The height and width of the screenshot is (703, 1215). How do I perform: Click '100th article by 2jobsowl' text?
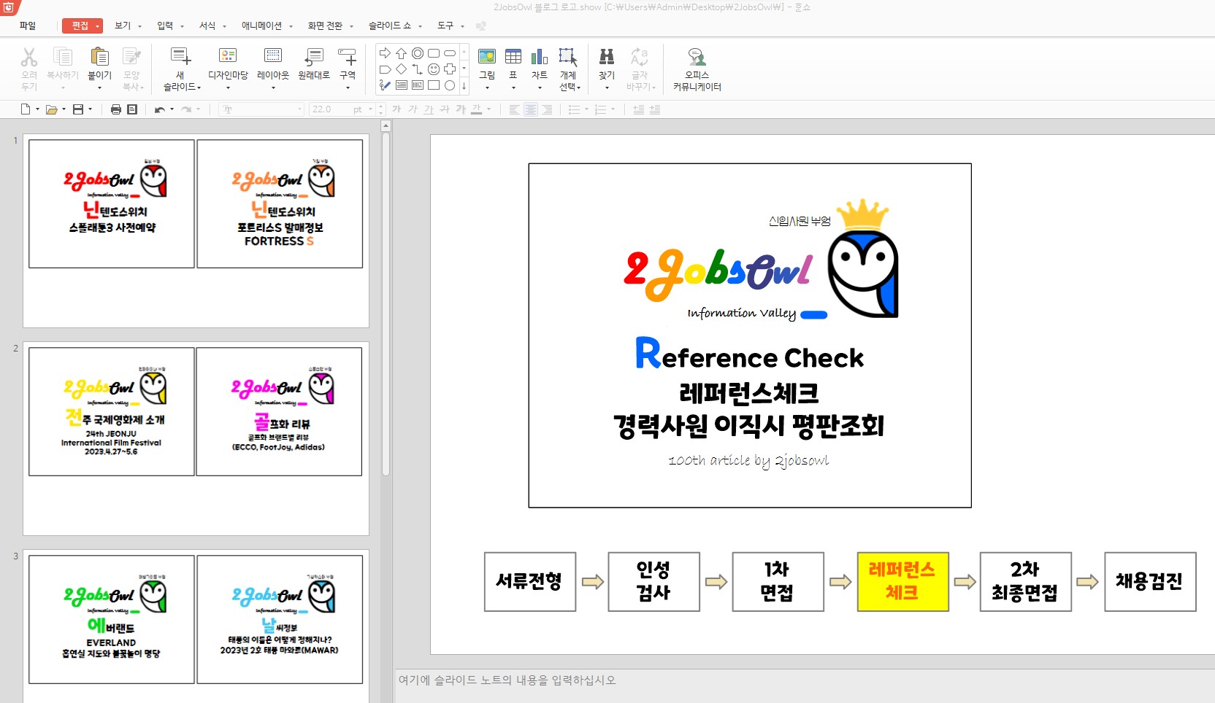pyautogui.click(x=748, y=460)
